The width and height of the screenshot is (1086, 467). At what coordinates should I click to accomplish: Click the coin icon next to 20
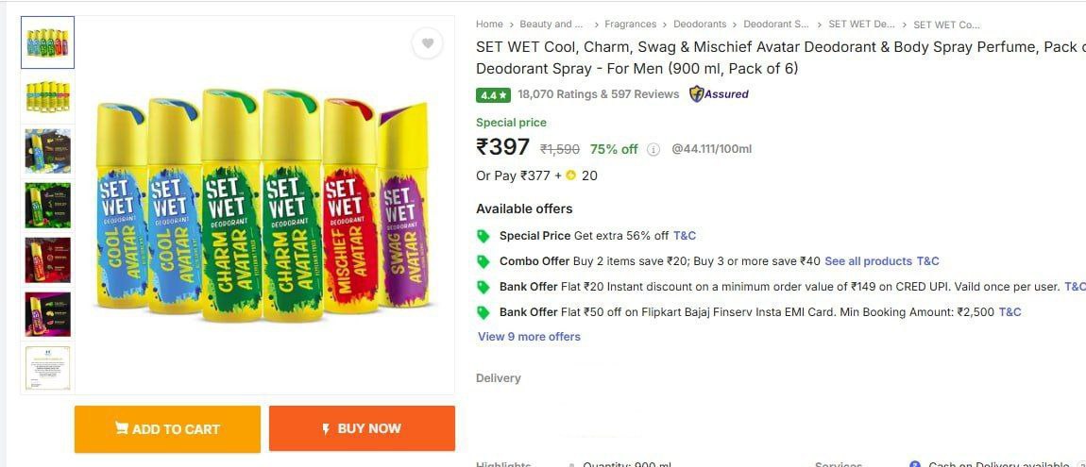click(x=570, y=175)
